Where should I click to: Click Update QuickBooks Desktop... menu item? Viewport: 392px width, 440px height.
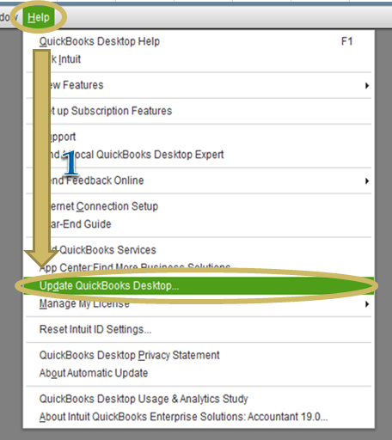point(199,285)
